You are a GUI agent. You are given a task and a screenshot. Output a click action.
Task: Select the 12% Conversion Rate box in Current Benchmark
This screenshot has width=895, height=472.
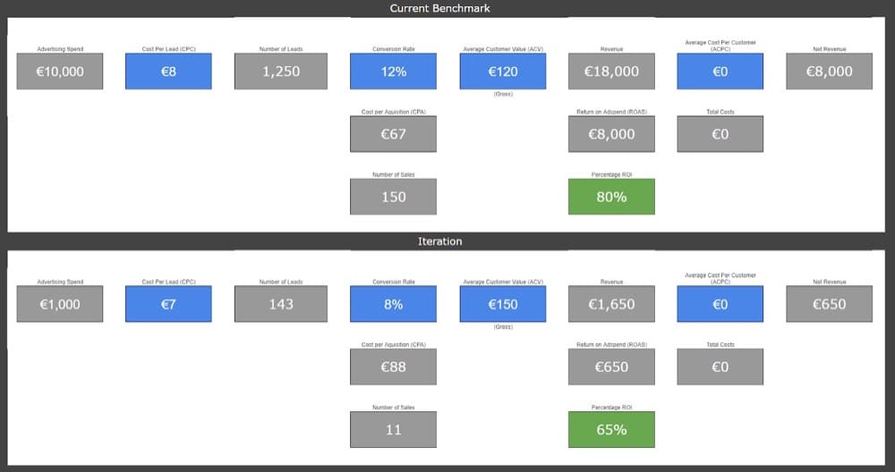(393, 72)
